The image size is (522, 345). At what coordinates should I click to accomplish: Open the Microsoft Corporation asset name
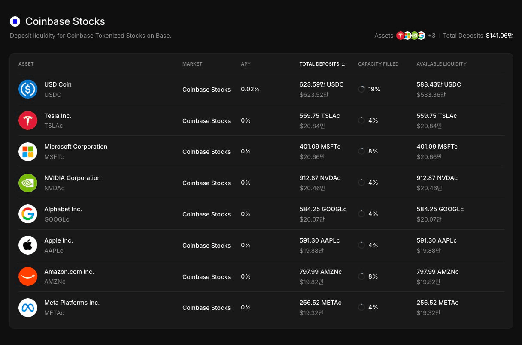pyautogui.click(x=76, y=147)
